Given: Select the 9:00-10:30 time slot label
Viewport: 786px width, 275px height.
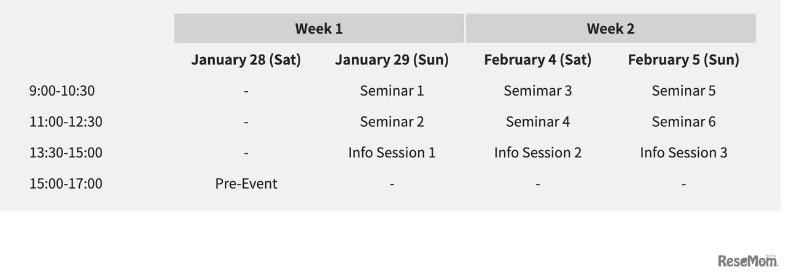Looking at the screenshot, I should (62, 91).
